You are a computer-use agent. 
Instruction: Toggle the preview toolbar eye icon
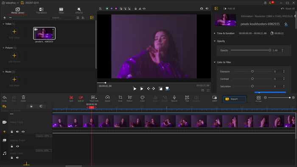pyautogui.click(x=144, y=8)
